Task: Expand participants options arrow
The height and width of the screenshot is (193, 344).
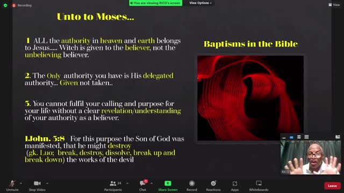Action: click(127, 183)
